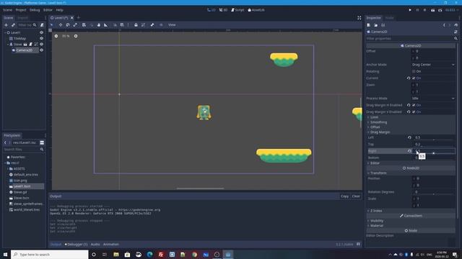
Task: Open the Process Mode dropdown
Action: click(433, 99)
